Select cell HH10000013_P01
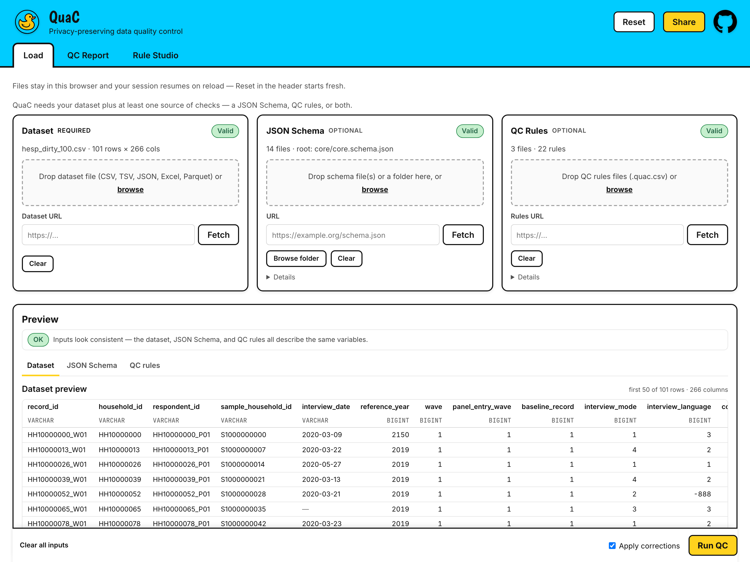Screen dimensions: 750x562 pyautogui.click(x=181, y=450)
